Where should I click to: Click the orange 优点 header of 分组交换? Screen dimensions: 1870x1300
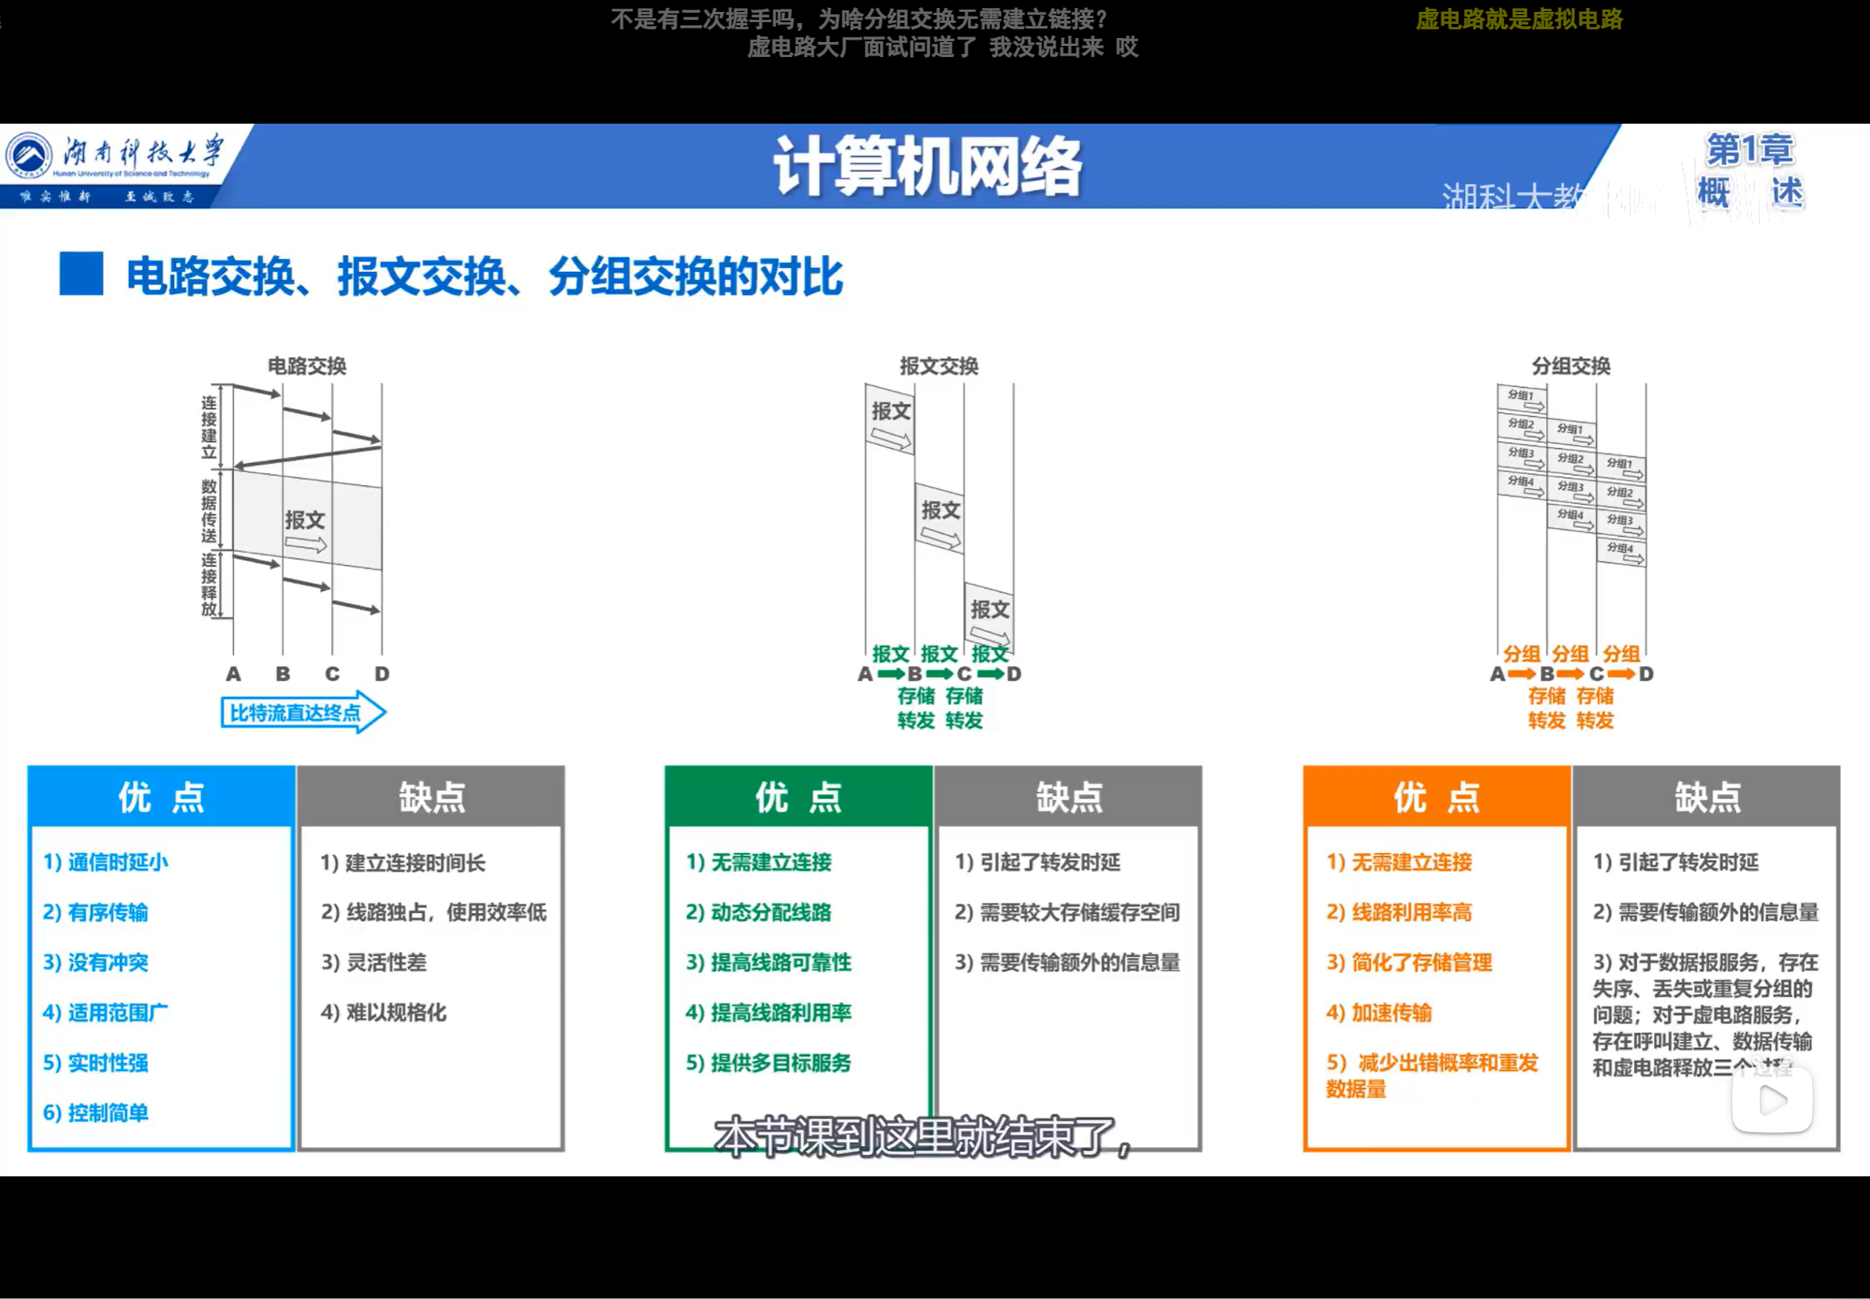pyautogui.click(x=1436, y=797)
